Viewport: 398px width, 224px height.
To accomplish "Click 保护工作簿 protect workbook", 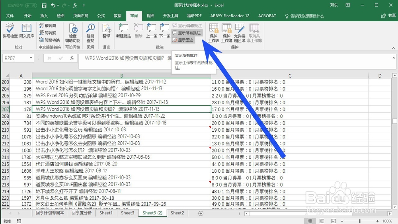I will coord(226,33).
